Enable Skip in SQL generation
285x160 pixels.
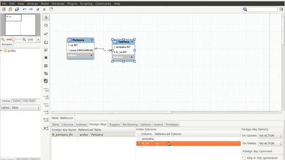coord(244,158)
